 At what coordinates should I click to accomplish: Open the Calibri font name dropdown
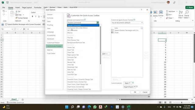coord(38,13)
